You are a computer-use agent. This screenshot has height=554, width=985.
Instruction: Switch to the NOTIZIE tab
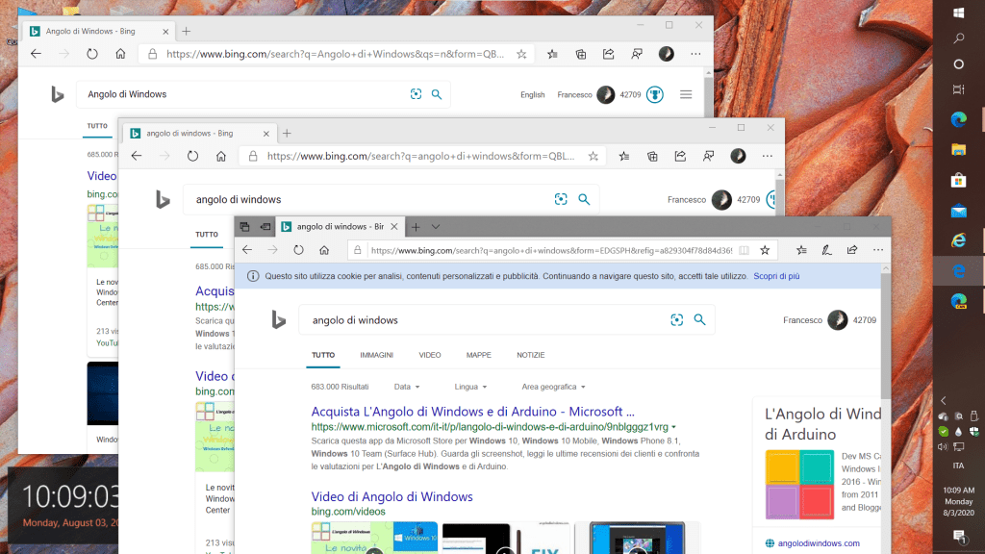pyautogui.click(x=530, y=355)
